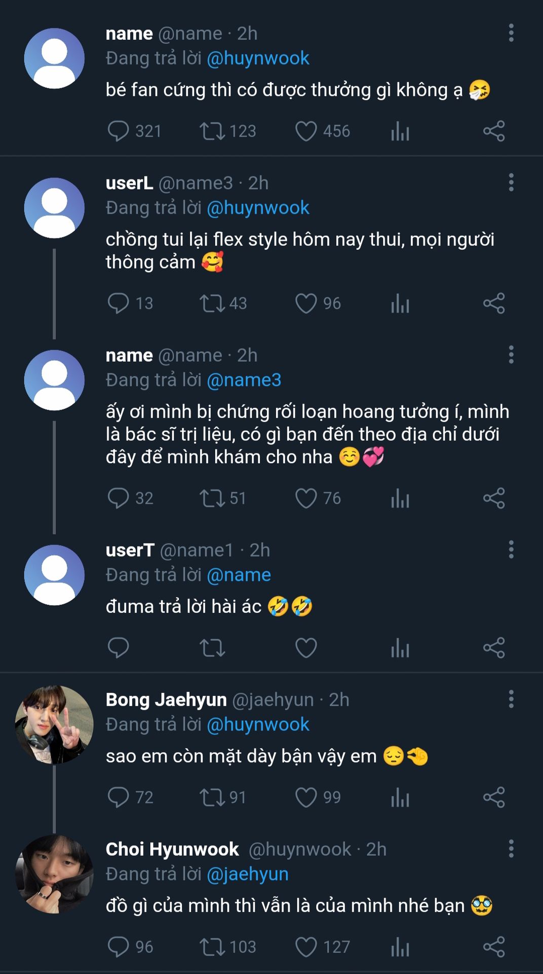Open more options for userL's tweet
This screenshot has height=974, width=543.
point(511,183)
